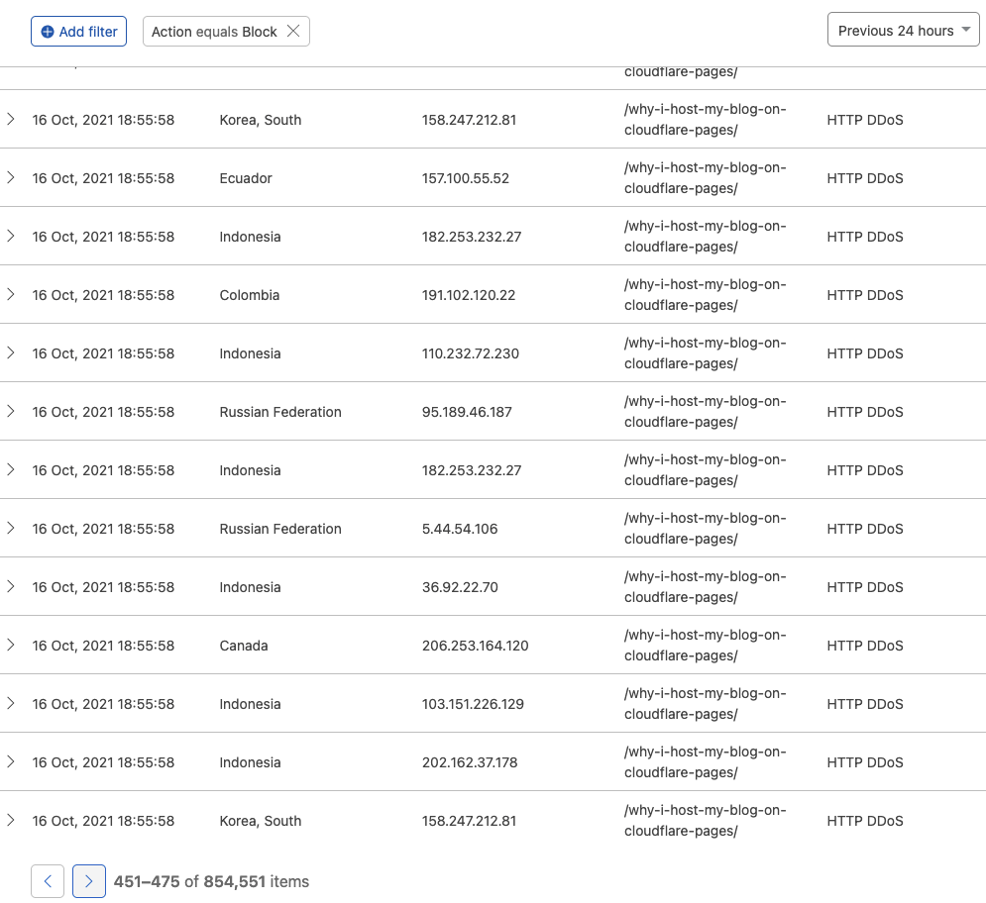Expand the row for IP 95.189.46.187

[11, 412]
